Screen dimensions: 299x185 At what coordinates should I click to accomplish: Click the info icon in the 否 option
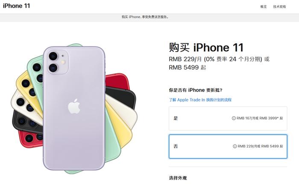point(235,146)
